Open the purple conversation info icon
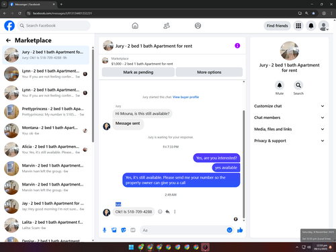The image size is (336, 252). pos(237,46)
